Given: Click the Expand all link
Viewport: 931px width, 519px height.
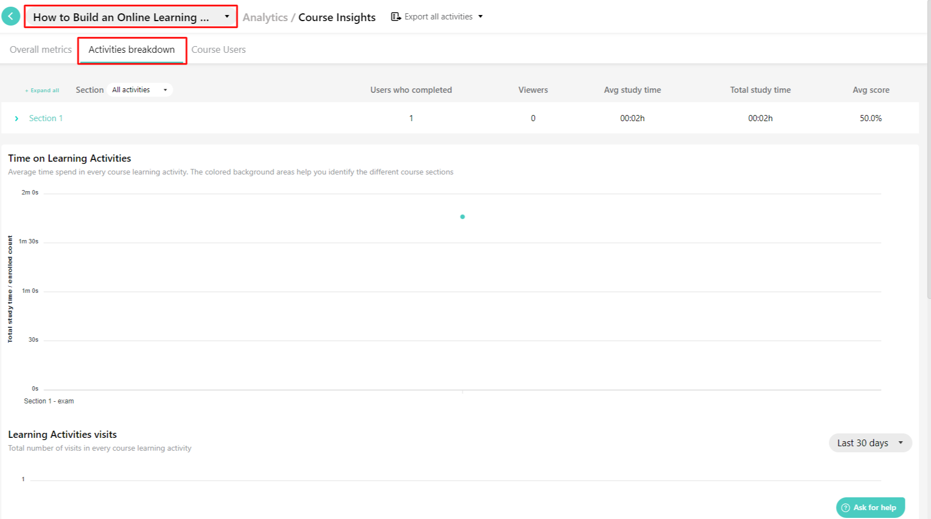Looking at the screenshot, I should pyautogui.click(x=42, y=90).
